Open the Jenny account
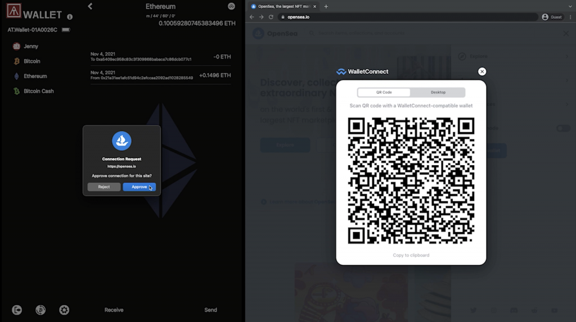Screen dimensions: 576x322 coord(30,46)
